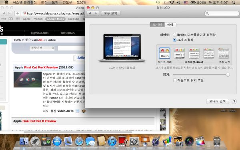Select Retina 디스플레이에 최적화 radio button
The width and height of the screenshot is (240, 150).
(174, 35)
